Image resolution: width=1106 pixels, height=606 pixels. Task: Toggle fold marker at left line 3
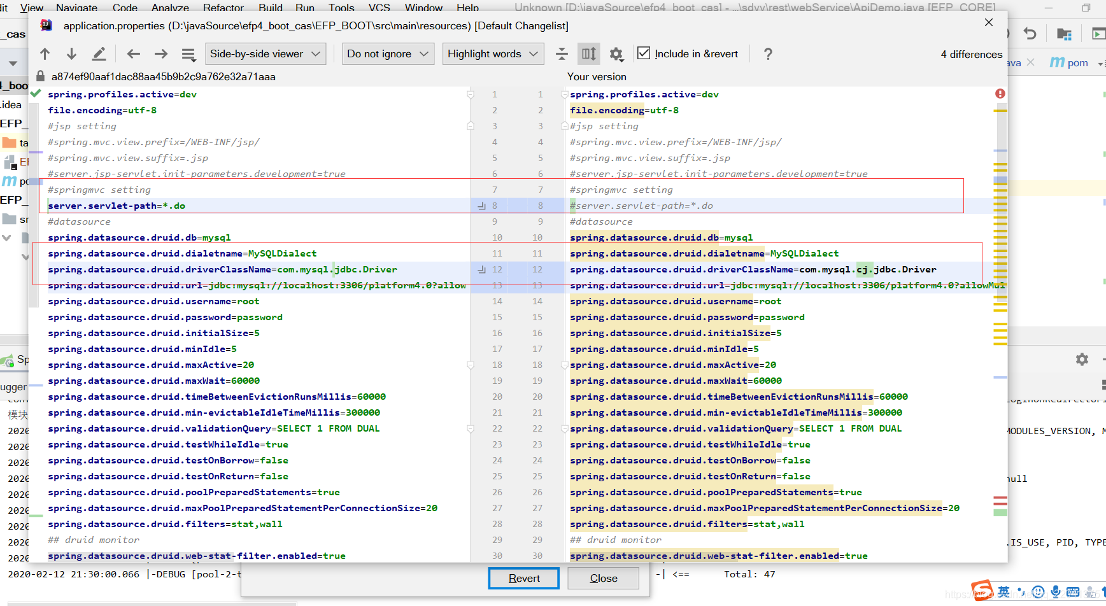click(x=471, y=126)
